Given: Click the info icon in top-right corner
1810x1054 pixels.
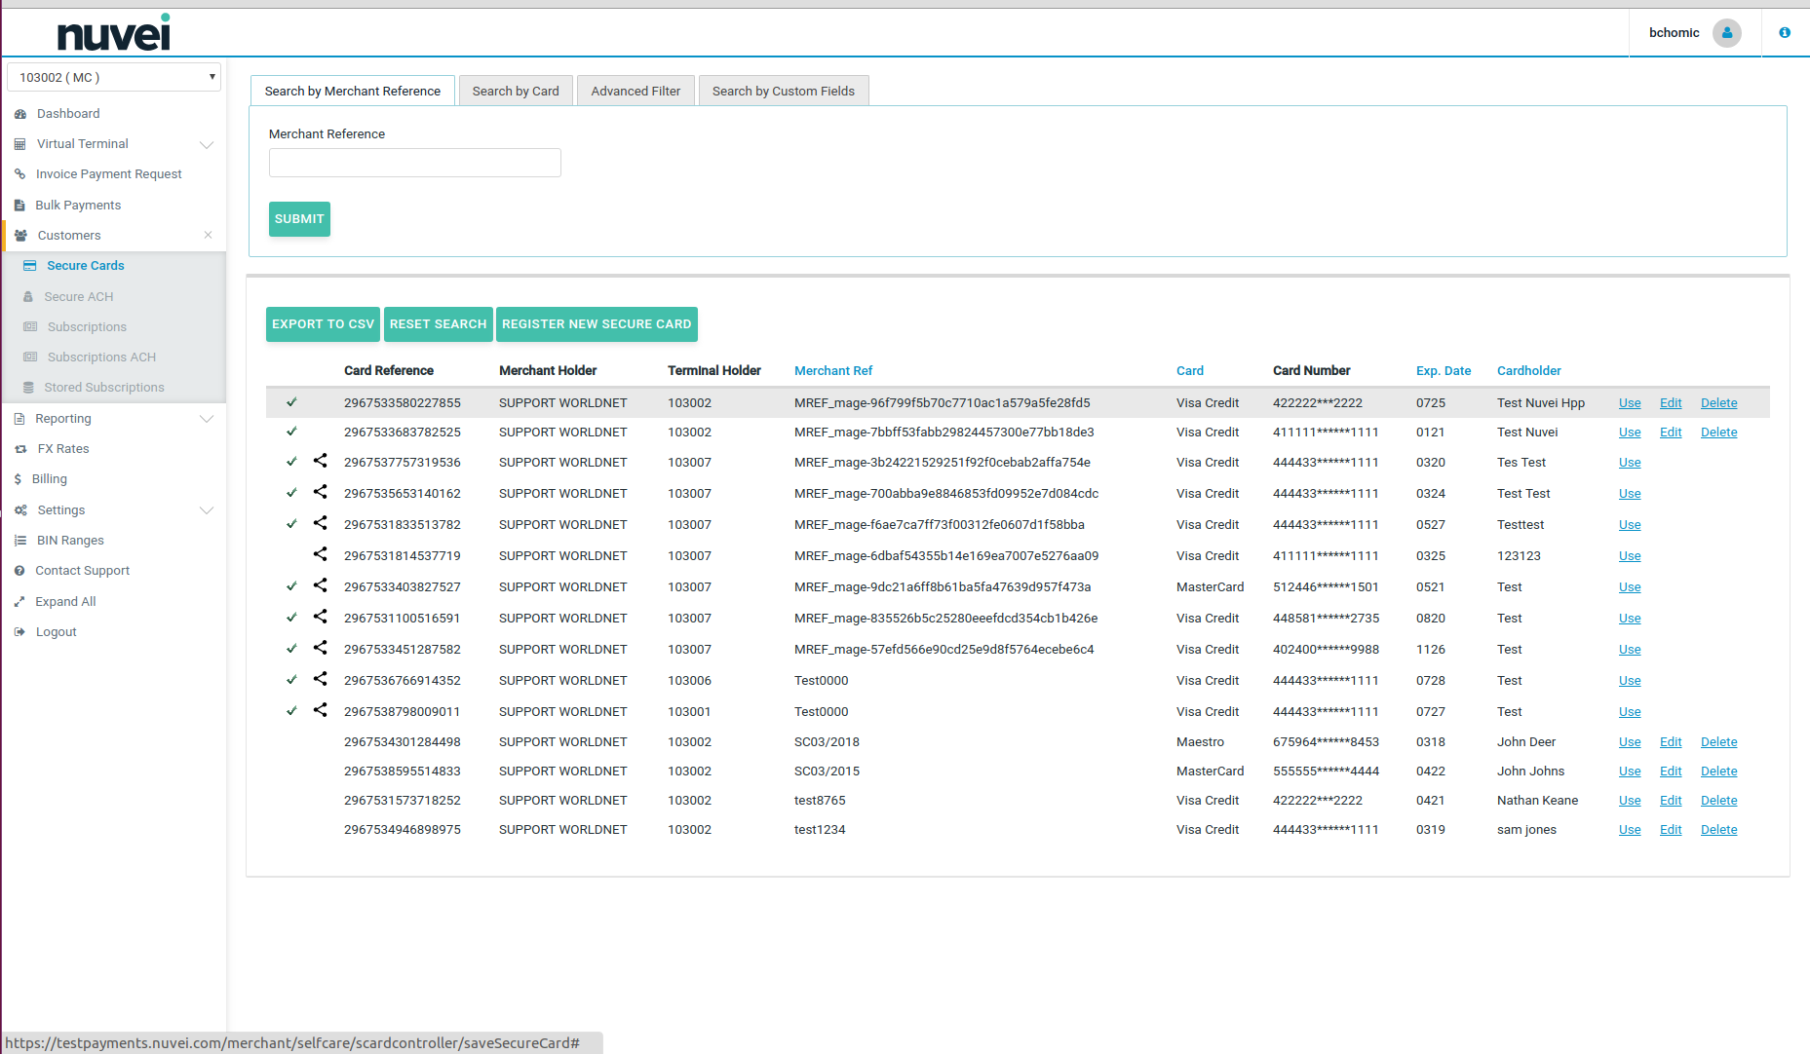Looking at the screenshot, I should [1785, 33].
